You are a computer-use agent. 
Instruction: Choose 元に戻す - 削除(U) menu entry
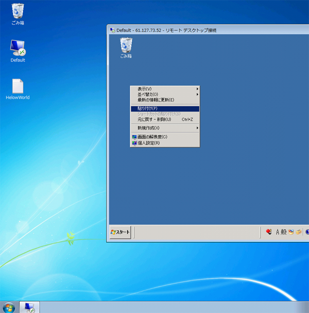(x=165, y=119)
